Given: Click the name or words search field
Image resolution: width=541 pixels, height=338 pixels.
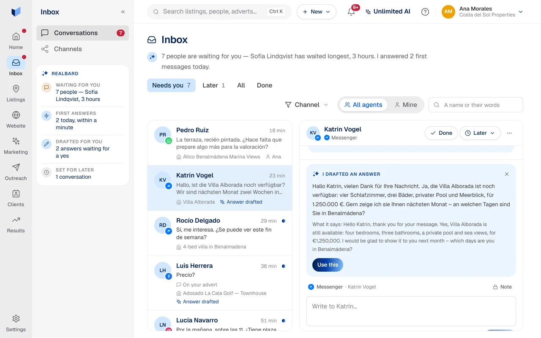Looking at the screenshot, I should tap(476, 105).
